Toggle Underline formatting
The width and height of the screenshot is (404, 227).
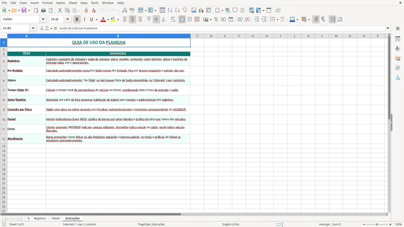(91, 20)
